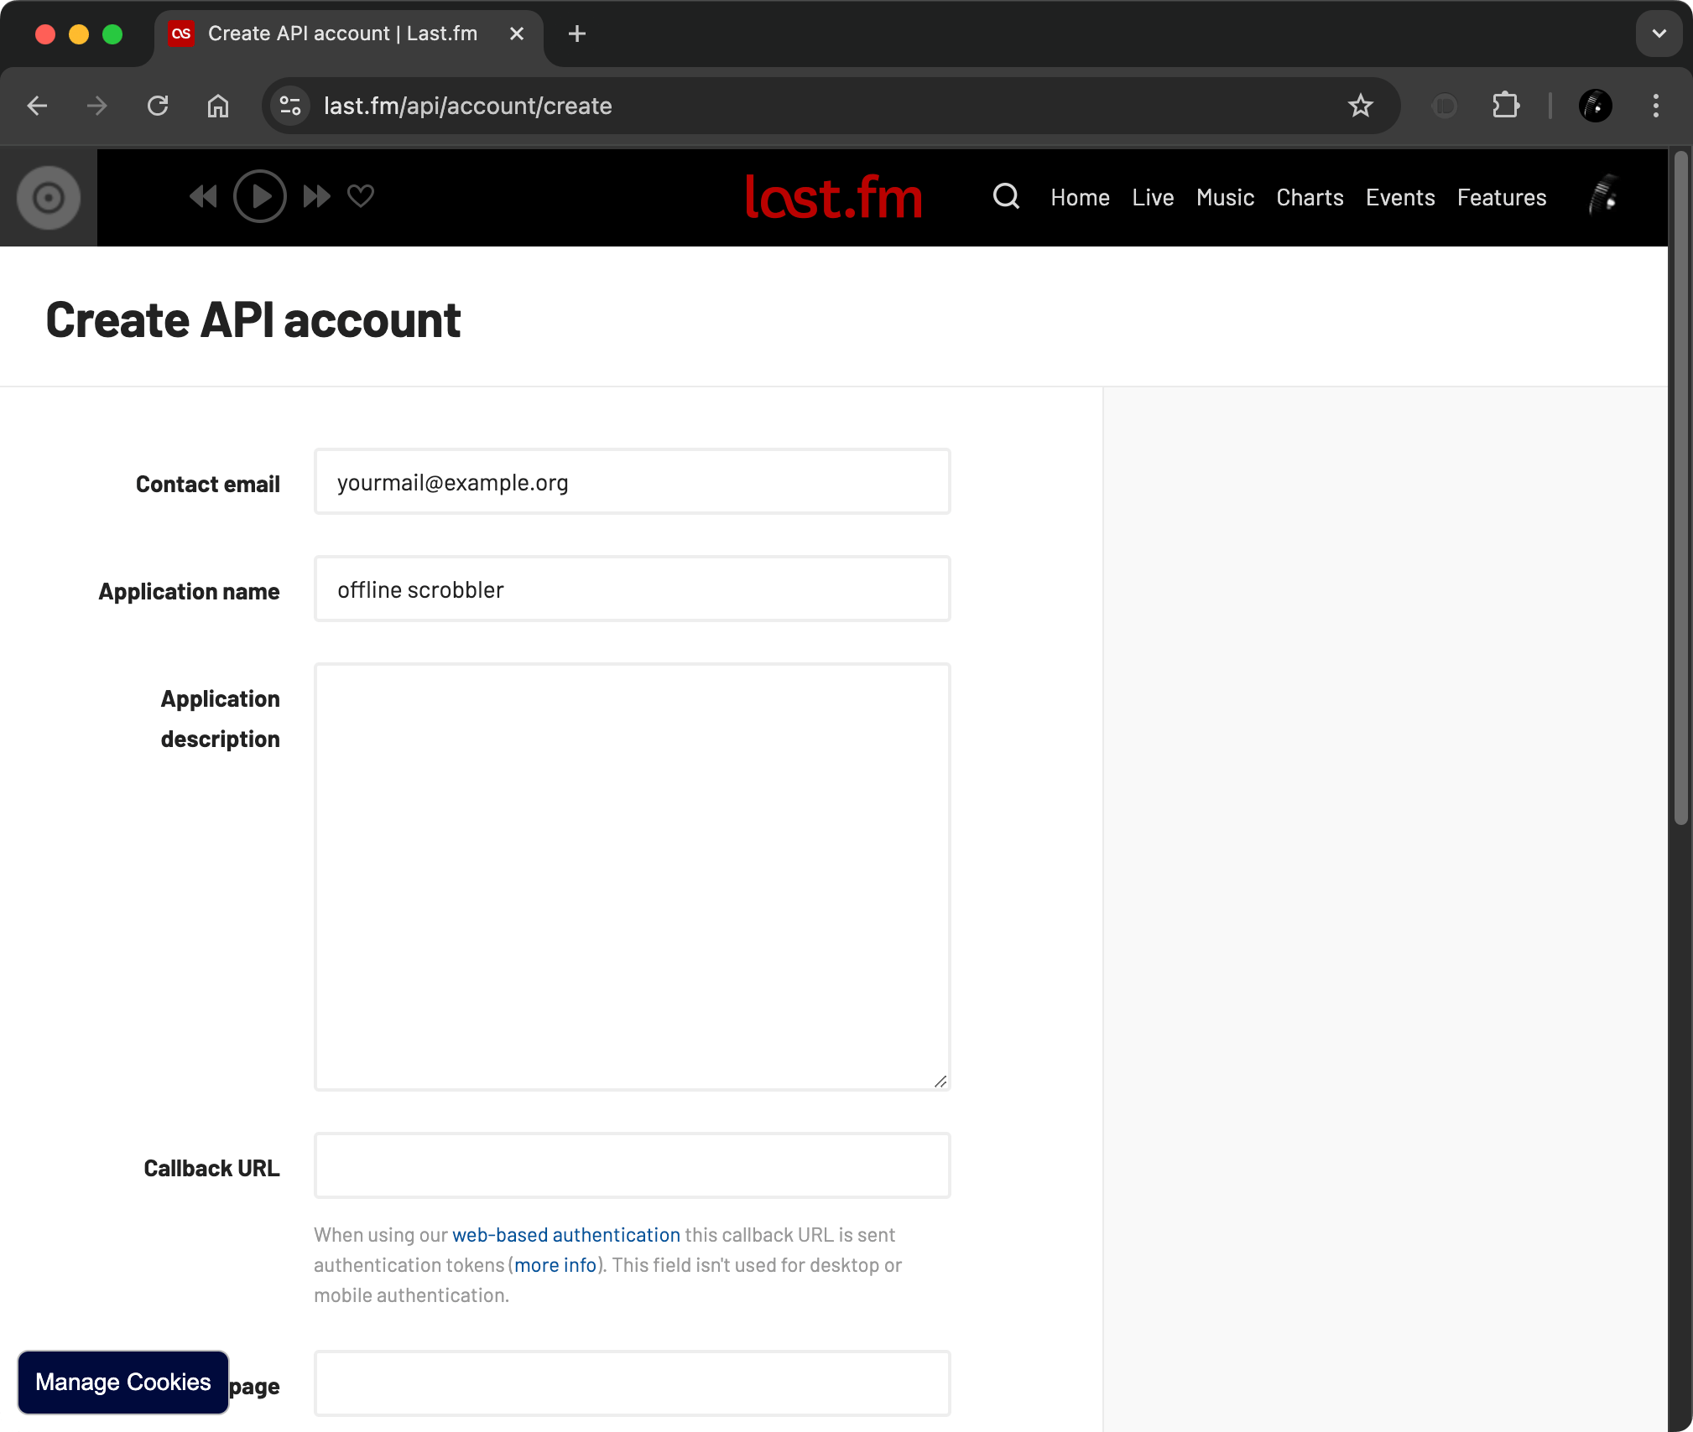Click the play button in the player bar
The height and width of the screenshot is (1432, 1693).
point(259,196)
